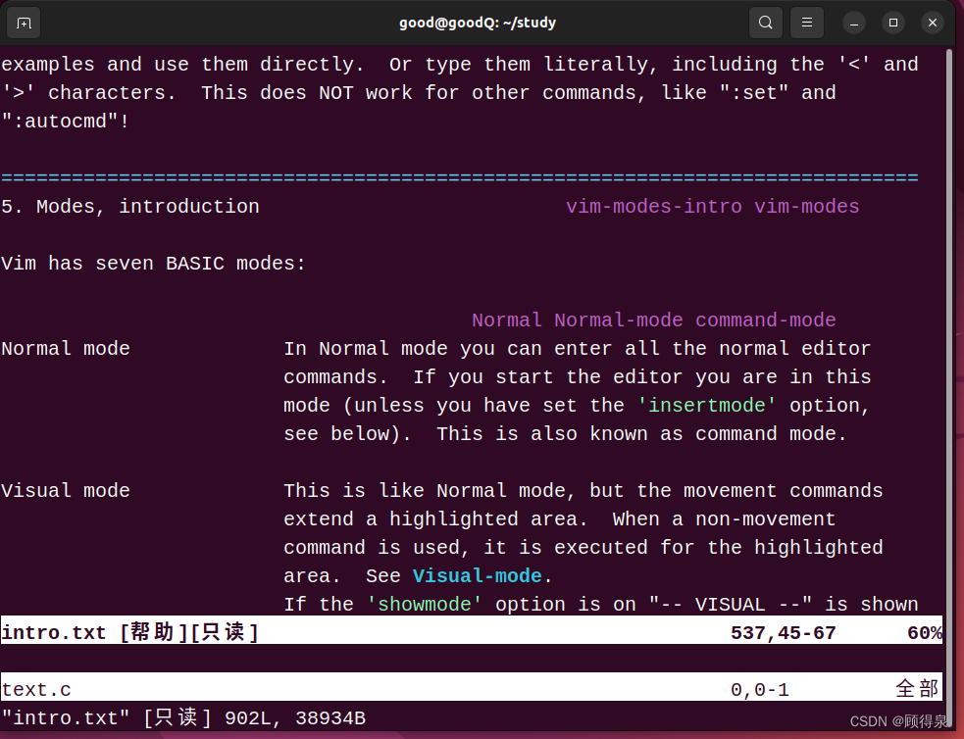Open the vim-modes help tag
The height and width of the screenshot is (739, 964).
pos(806,206)
